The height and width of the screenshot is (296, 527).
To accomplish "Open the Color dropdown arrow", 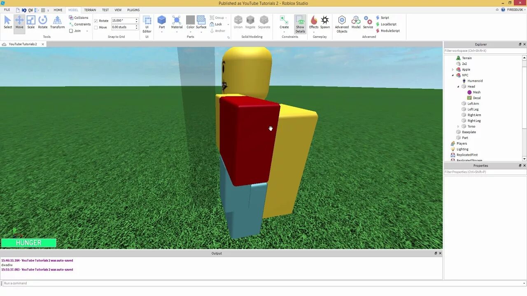I will point(190,32).
